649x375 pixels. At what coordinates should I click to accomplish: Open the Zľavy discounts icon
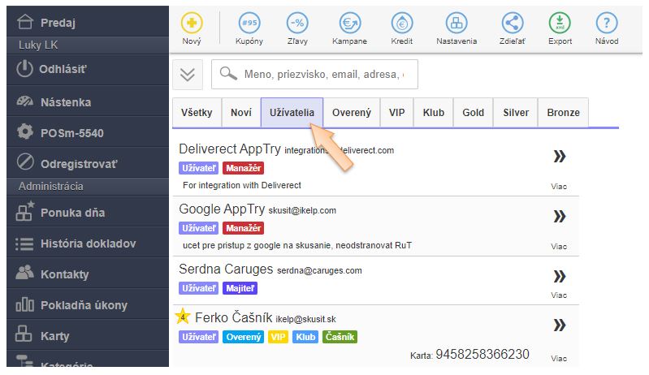click(298, 24)
